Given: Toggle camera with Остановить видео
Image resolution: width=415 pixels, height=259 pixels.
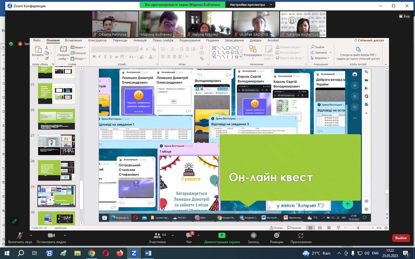Looking at the screenshot, I should pyautogui.click(x=51, y=236).
